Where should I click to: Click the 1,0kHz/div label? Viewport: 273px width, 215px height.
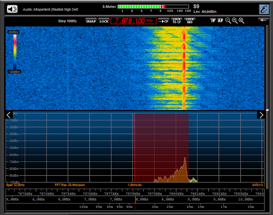click(x=135, y=185)
